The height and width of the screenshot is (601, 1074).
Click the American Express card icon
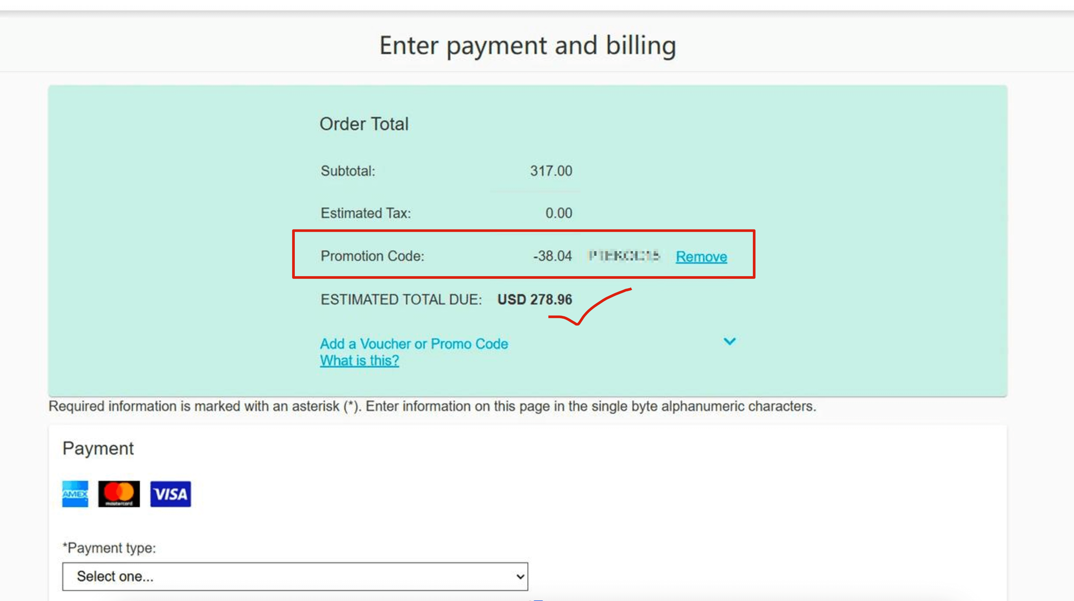(x=75, y=494)
